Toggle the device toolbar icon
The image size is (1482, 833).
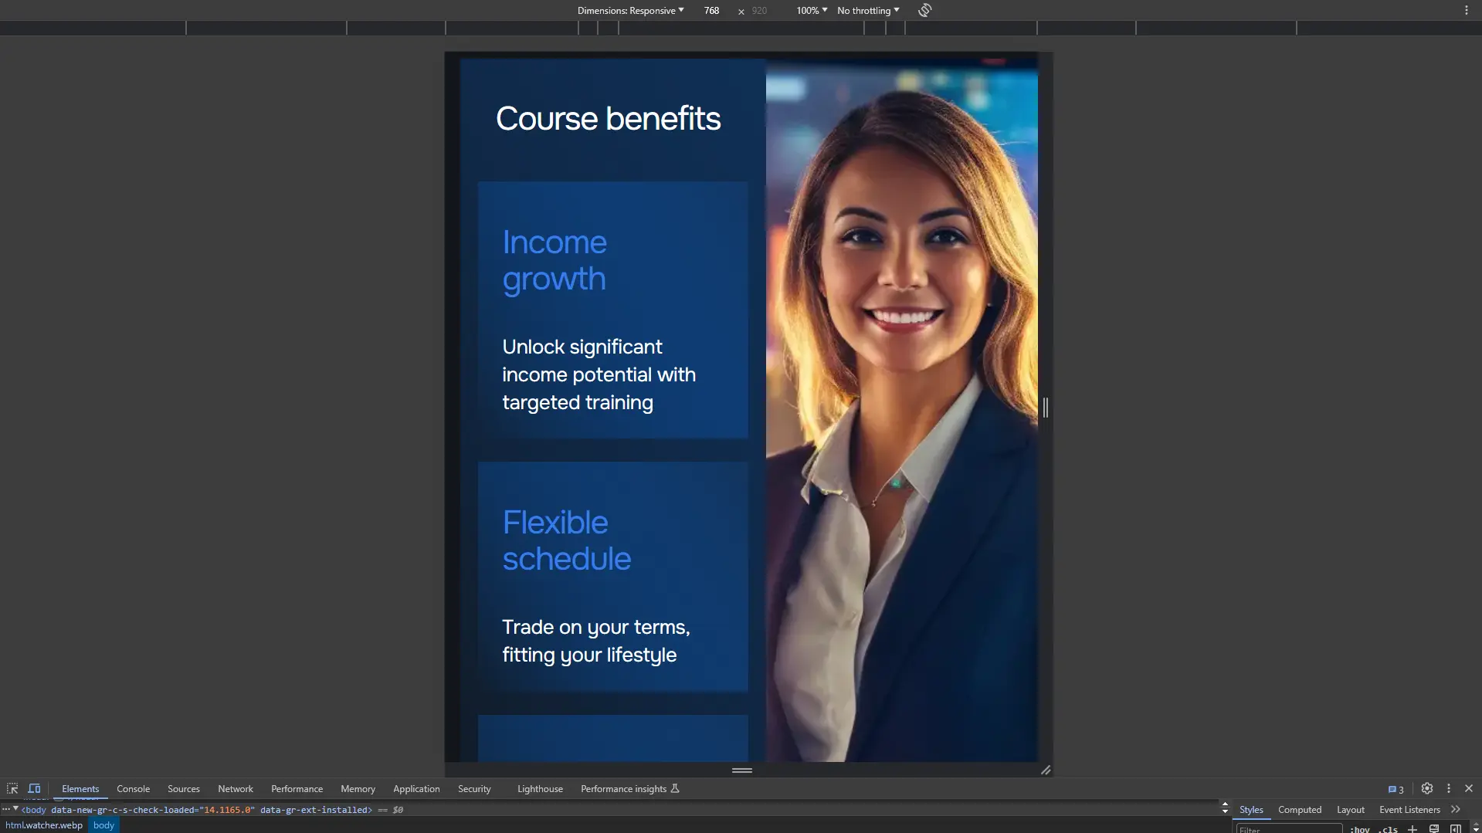34,788
